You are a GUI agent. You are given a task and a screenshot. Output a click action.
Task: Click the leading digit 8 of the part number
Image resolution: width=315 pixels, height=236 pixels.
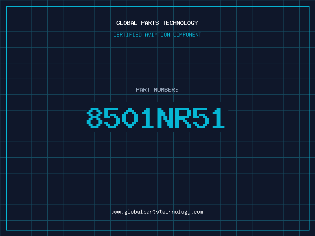[x=95, y=118]
